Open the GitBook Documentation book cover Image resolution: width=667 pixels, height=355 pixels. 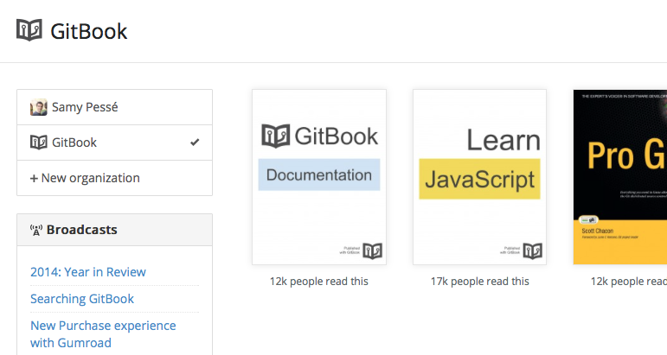pos(319,177)
